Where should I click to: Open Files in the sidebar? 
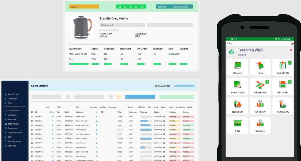(x=8, y=103)
